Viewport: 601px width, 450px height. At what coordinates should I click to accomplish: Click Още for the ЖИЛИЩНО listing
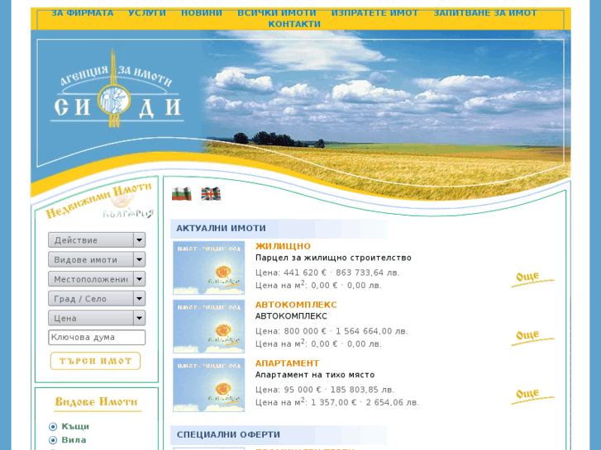pos(532,278)
